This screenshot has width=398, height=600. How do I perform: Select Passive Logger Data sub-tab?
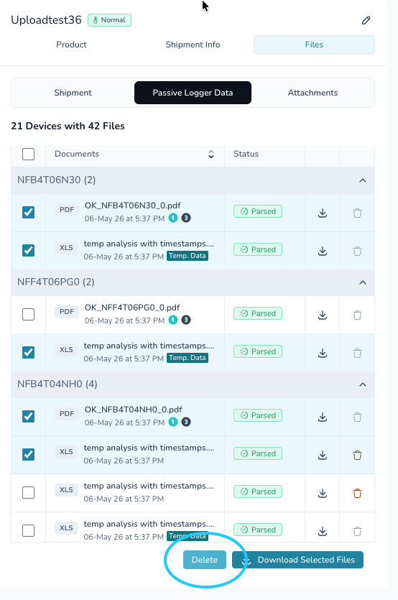point(193,93)
